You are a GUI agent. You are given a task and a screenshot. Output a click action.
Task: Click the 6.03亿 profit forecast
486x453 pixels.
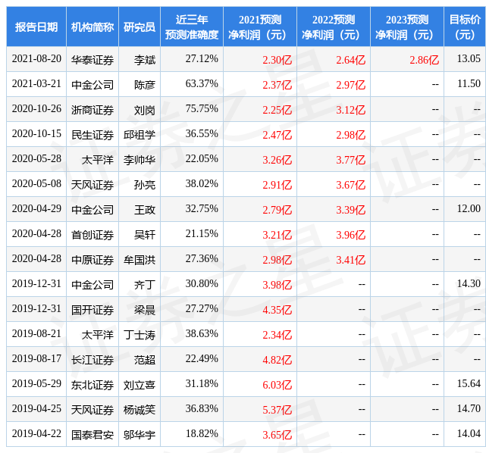point(277,385)
